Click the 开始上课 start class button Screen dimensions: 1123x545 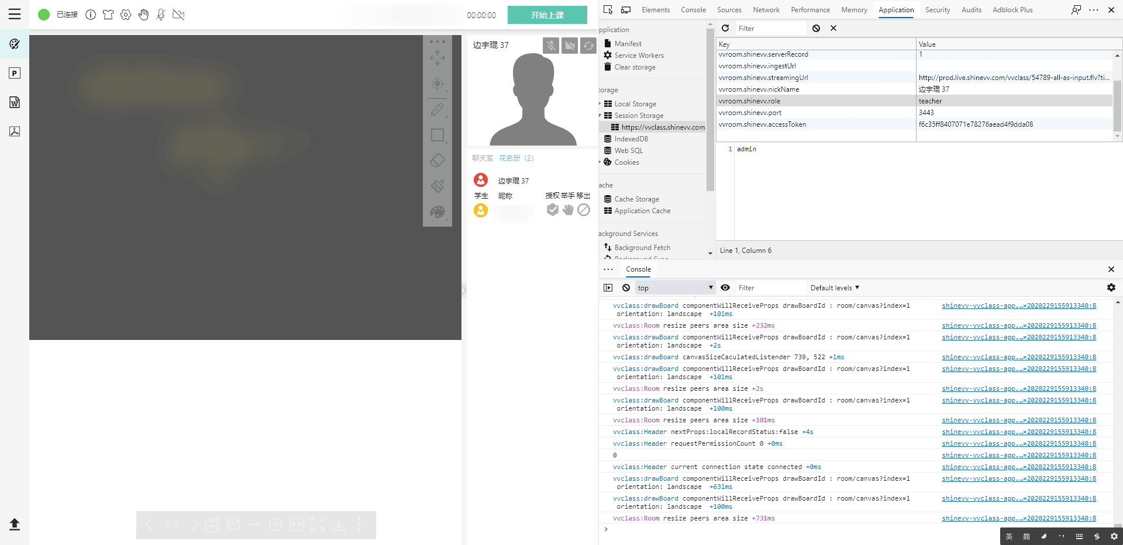click(x=547, y=15)
